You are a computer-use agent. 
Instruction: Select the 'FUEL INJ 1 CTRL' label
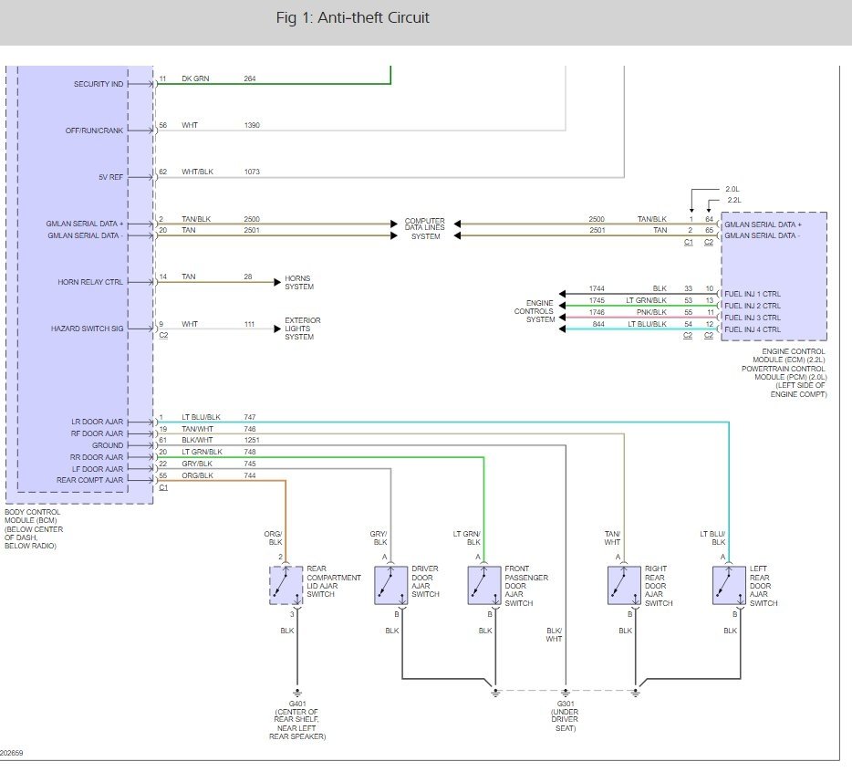tap(753, 294)
